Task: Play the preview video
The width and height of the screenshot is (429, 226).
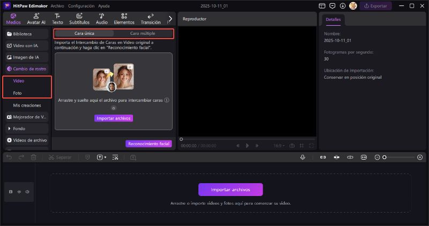Action: (247, 146)
